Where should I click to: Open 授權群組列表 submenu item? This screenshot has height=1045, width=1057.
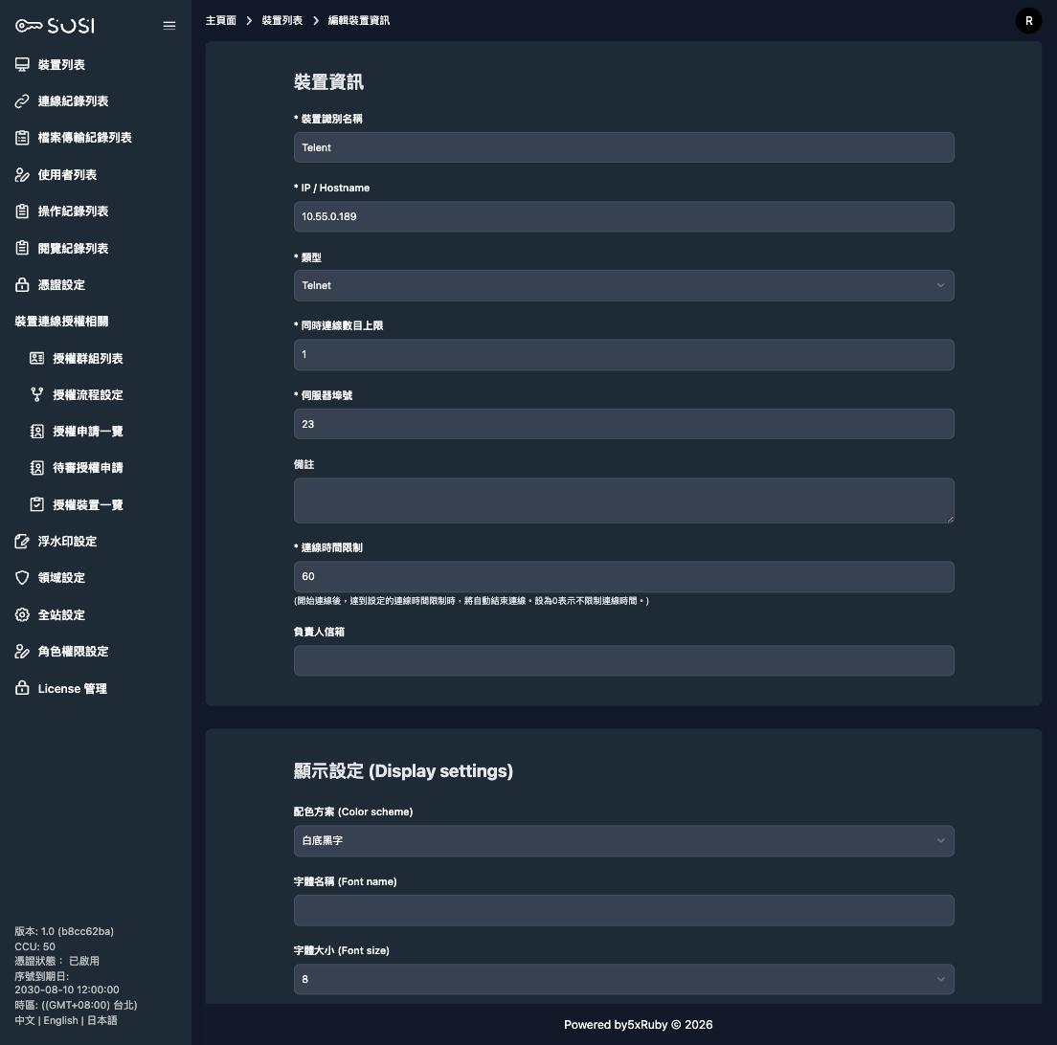coord(88,359)
